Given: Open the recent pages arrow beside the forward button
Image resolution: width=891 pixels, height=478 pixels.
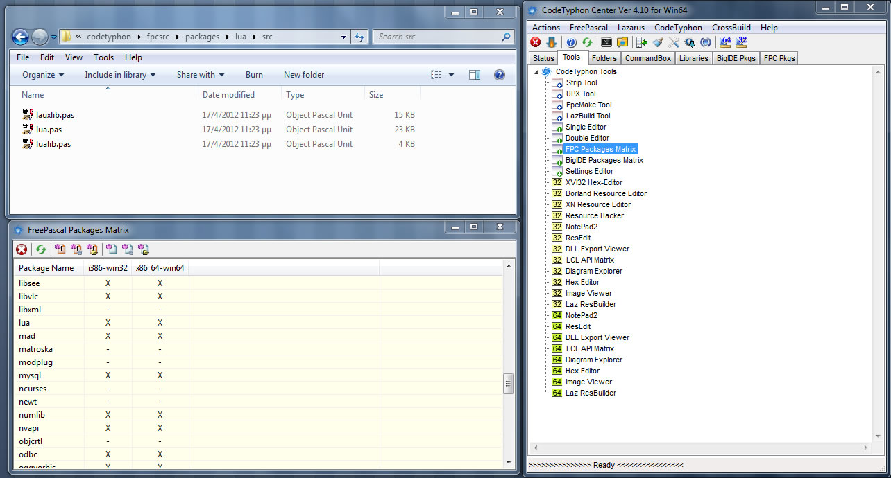Looking at the screenshot, I should 53,37.
